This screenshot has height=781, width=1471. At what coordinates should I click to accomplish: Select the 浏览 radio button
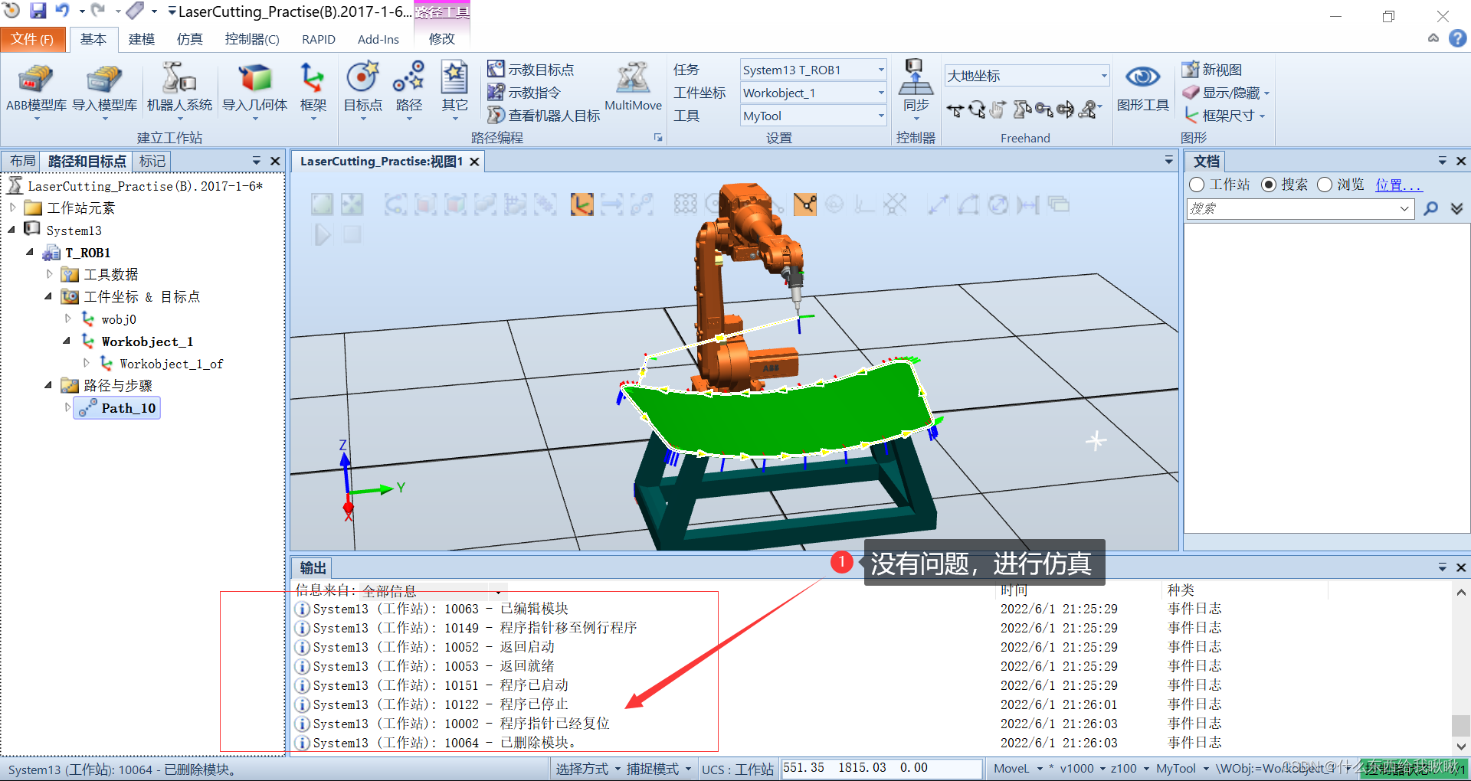pos(1325,185)
